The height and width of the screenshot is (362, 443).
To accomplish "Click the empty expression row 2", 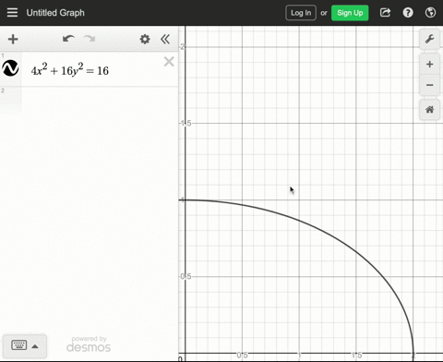I will click(x=90, y=99).
